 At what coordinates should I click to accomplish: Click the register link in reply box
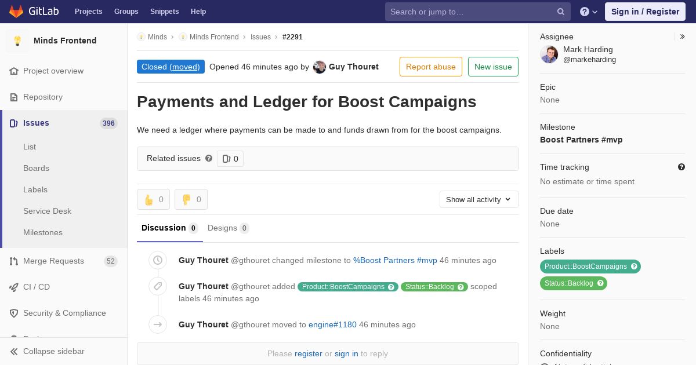pyautogui.click(x=309, y=353)
